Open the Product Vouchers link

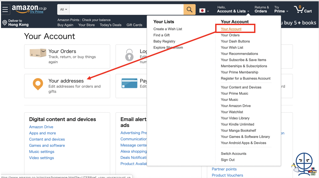click(x=227, y=175)
